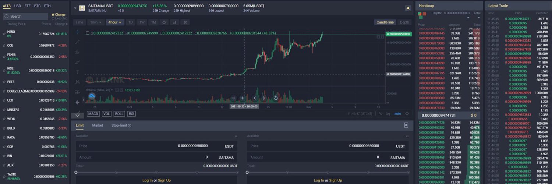Select the trend line drawing tool
The image size is (552, 184).
click(x=78, y=42)
